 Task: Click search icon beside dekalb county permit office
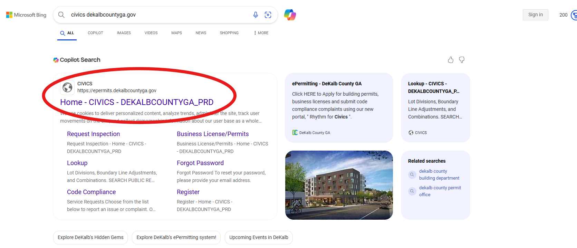point(412,191)
